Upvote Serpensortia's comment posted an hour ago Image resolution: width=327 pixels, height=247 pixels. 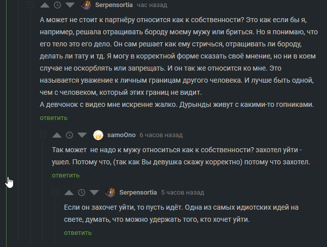click(x=45, y=5)
